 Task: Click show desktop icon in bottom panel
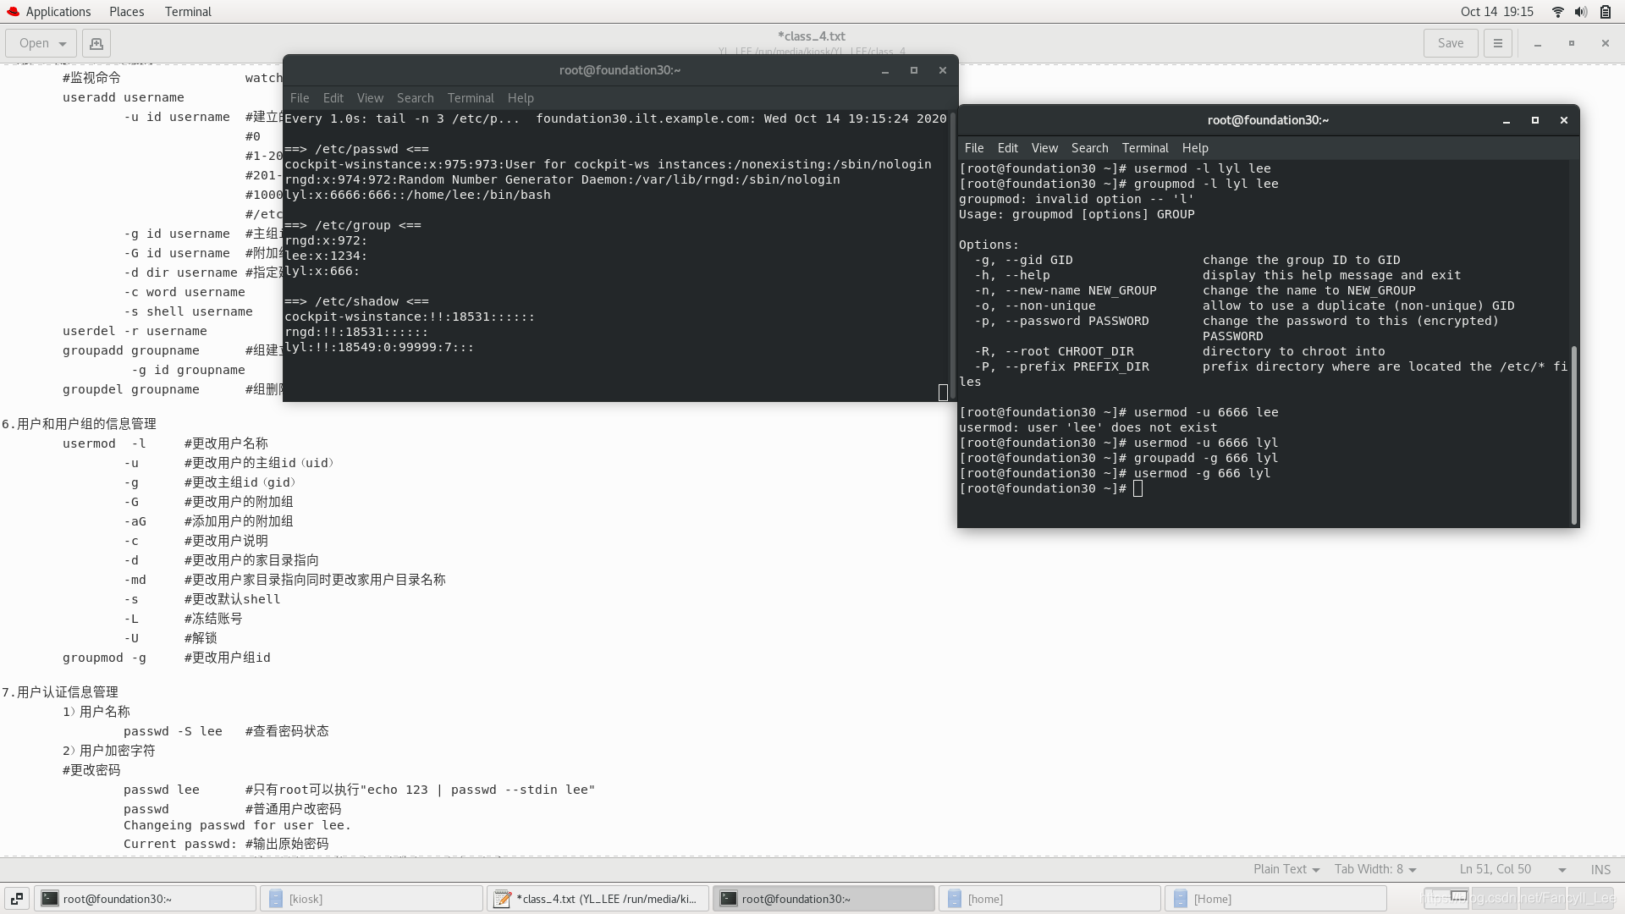tap(17, 899)
